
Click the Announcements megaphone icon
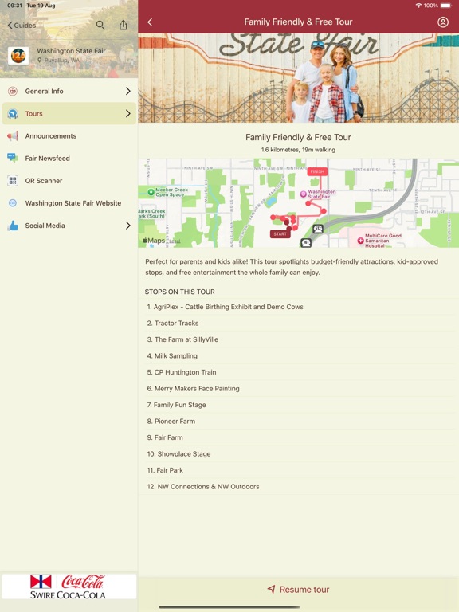point(13,135)
